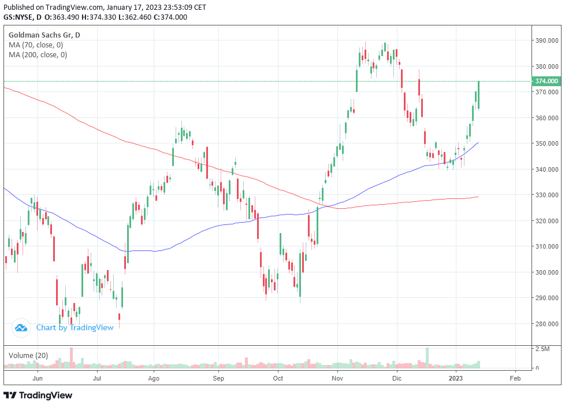The height and width of the screenshot is (406, 565).
Task: Click the 'Dic' time axis label
Action: (x=397, y=378)
